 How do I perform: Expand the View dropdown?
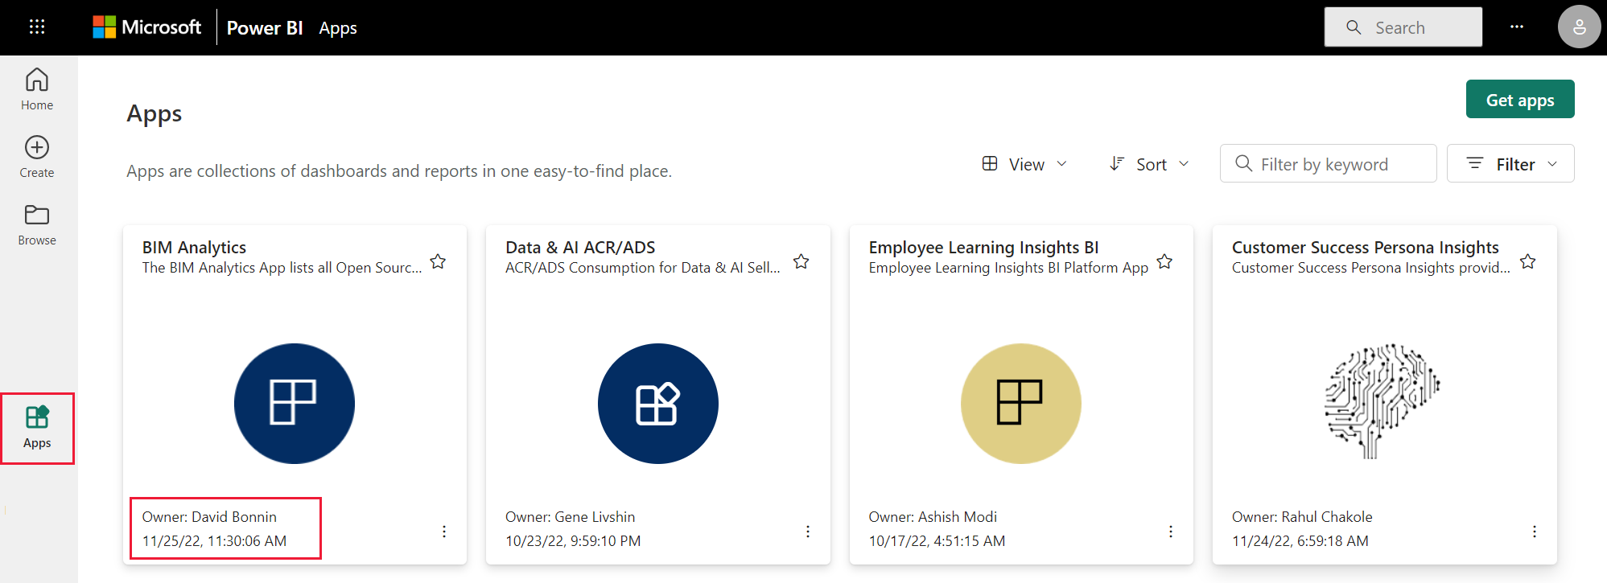(1024, 164)
